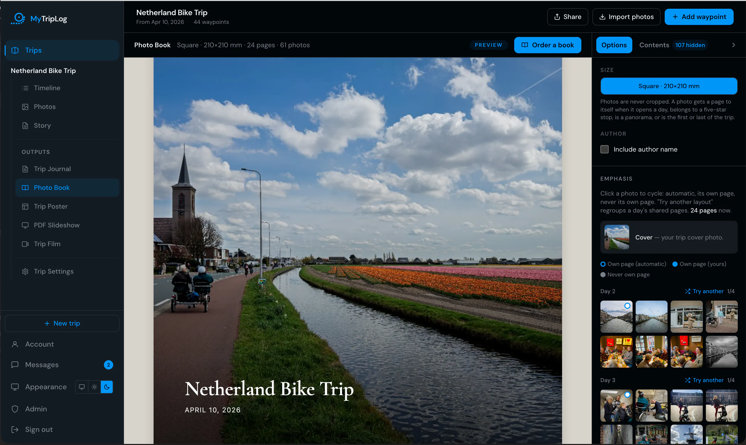Click the 107 hidden badge
This screenshot has width=746, height=445.
690,45
